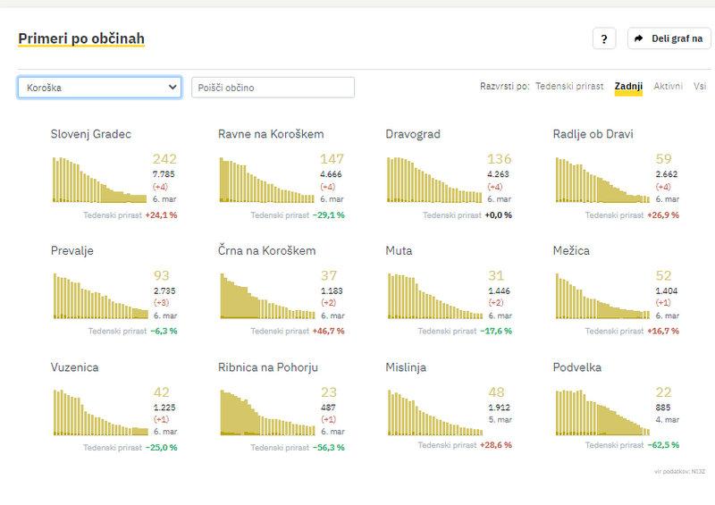
Task: Click the 'Poišči občino' search field
Action: click(x=273, y=87)
